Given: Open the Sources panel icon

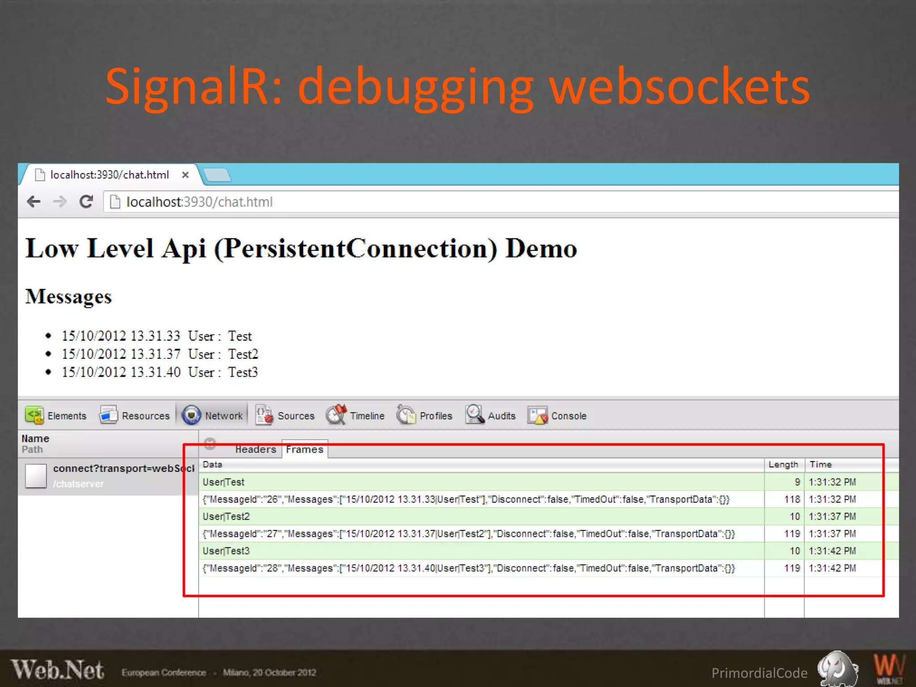Looking at the screenshot, I should pyautogui.click(x=264, y=416).
